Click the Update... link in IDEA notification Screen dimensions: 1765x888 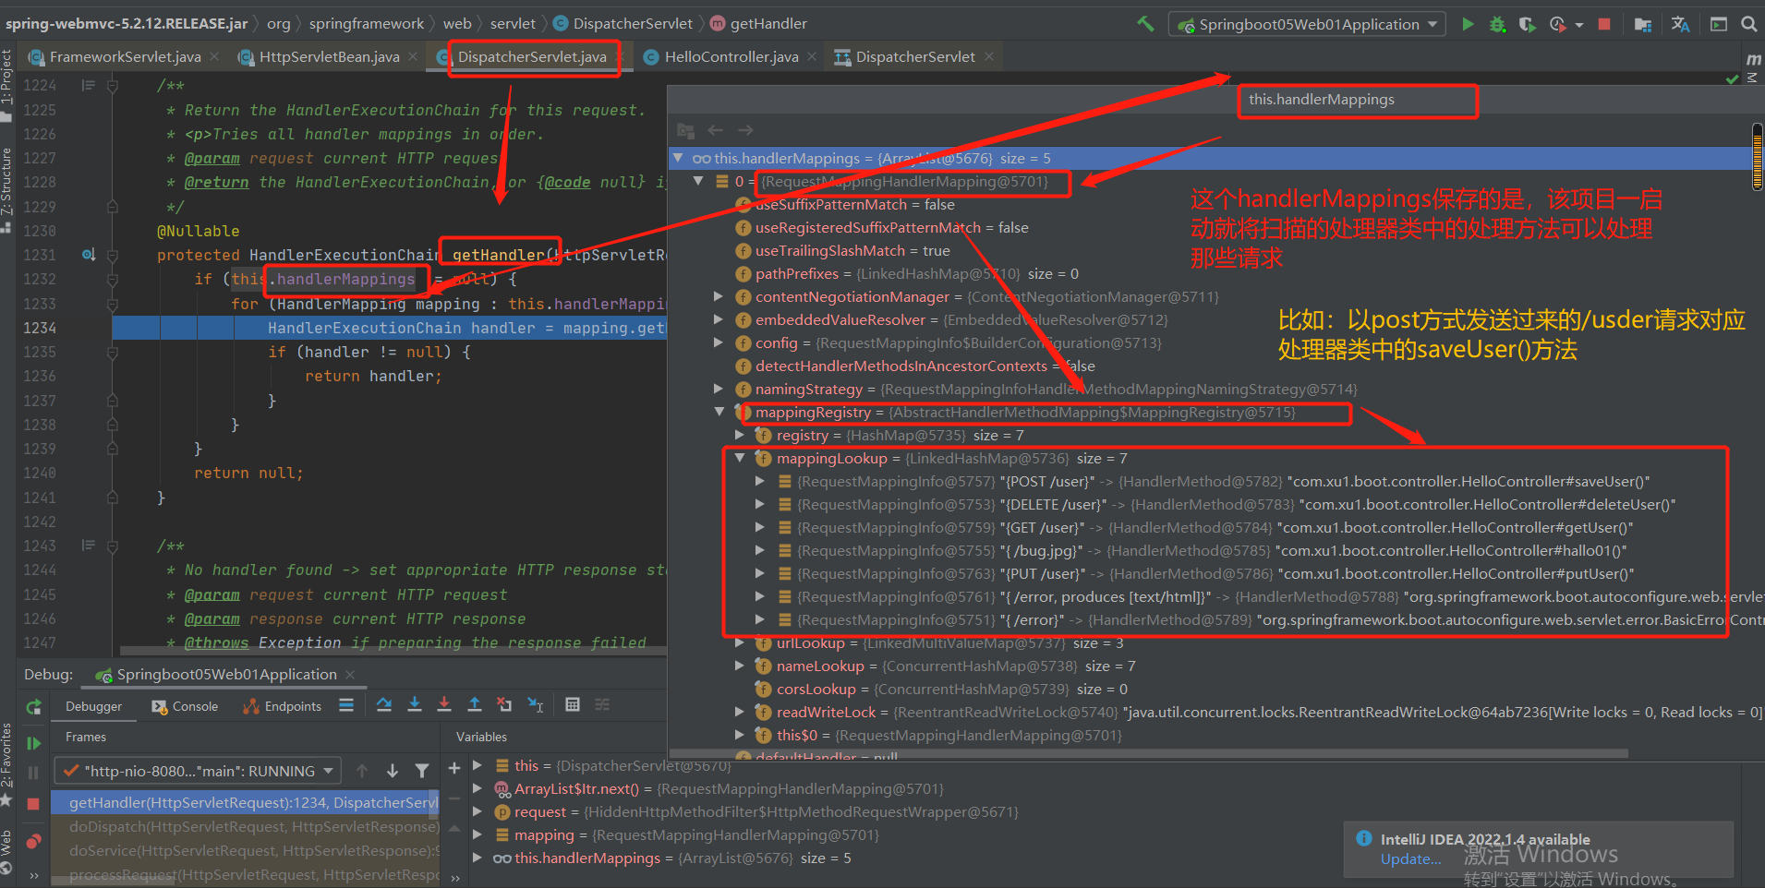click(1410, 859)
